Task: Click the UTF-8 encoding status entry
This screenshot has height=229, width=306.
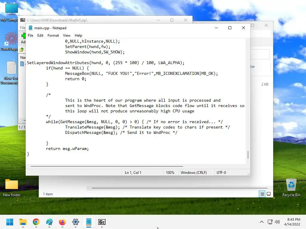Action: click(221, 173)
